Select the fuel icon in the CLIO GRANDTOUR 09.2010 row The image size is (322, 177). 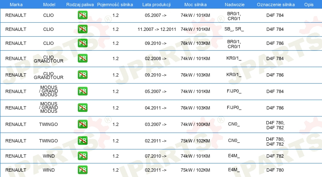click(x=82, y=75)
